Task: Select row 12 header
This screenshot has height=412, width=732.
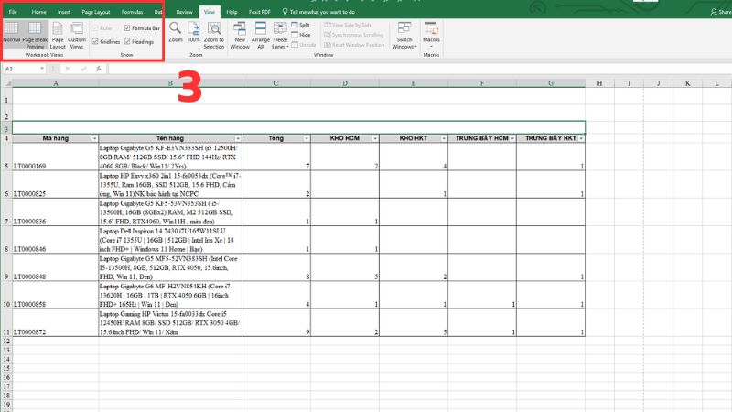Action: (6, 341)
